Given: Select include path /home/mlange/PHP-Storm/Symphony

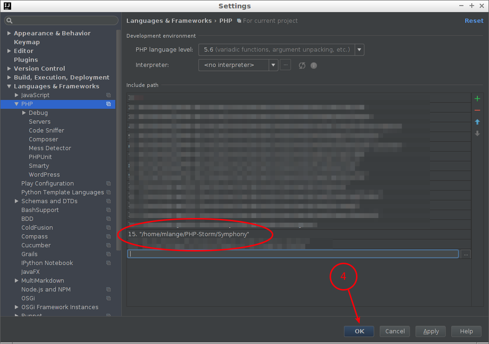Looking at the screenshot, I should click(x=299, y=234).
